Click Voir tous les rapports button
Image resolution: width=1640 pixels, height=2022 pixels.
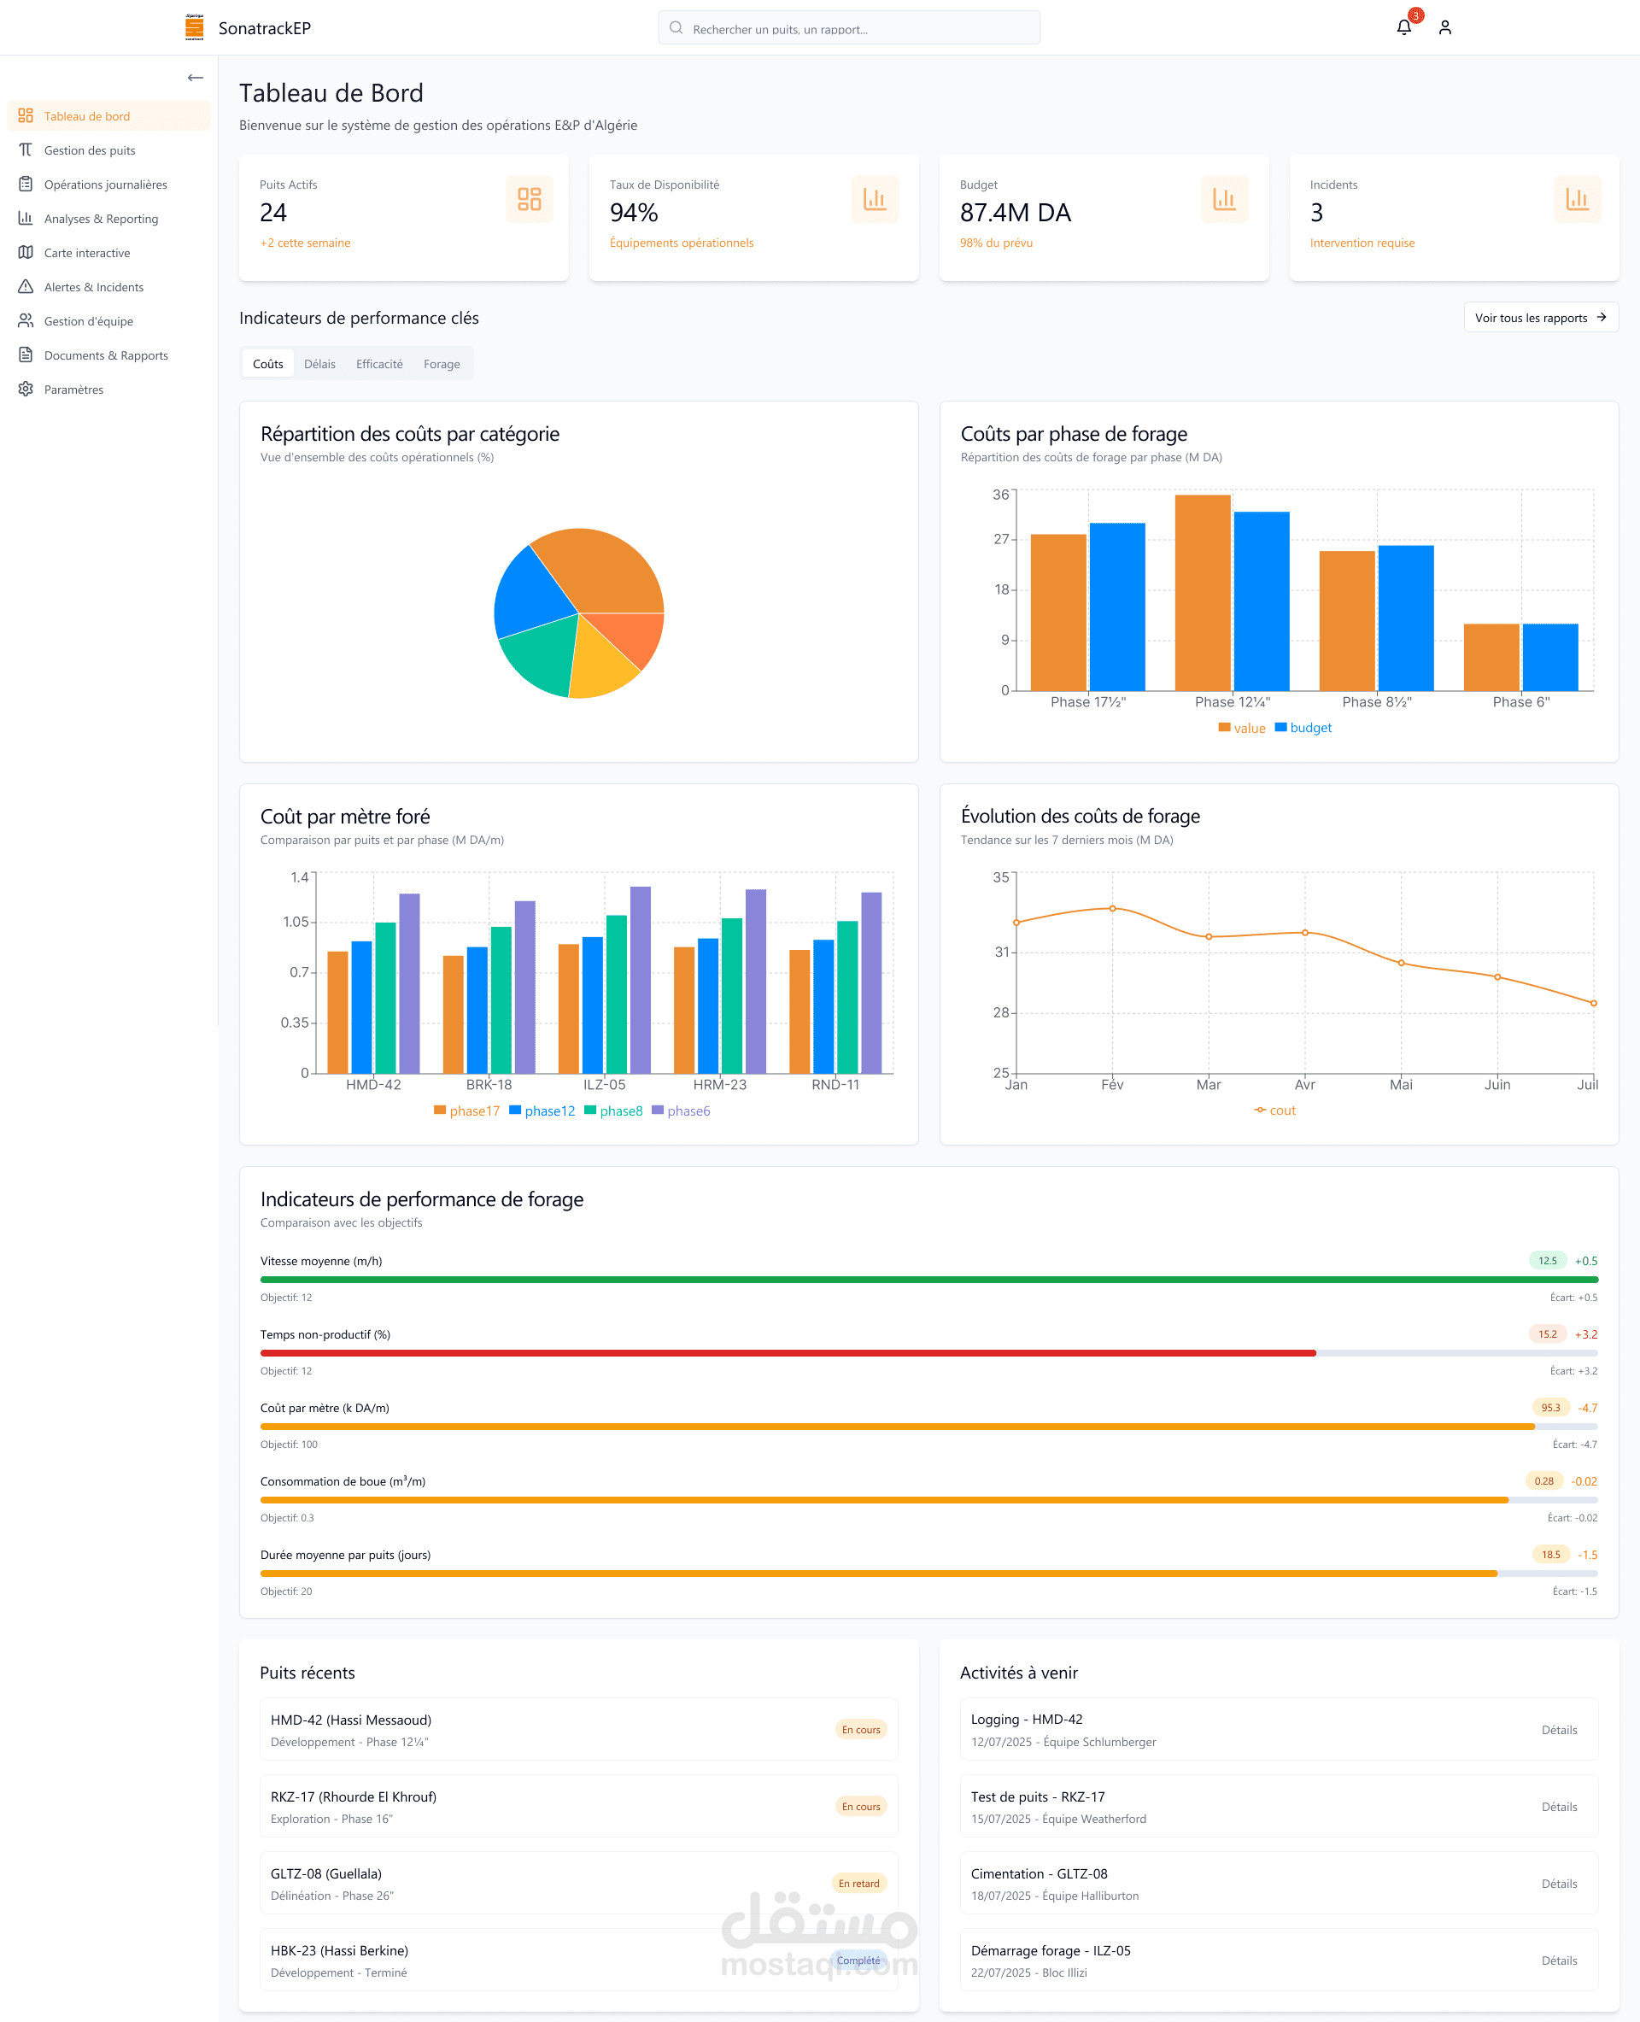(x=1540, y=318)
